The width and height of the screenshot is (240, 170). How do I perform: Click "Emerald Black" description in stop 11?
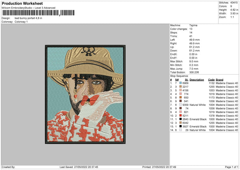(x=198, y=119)
